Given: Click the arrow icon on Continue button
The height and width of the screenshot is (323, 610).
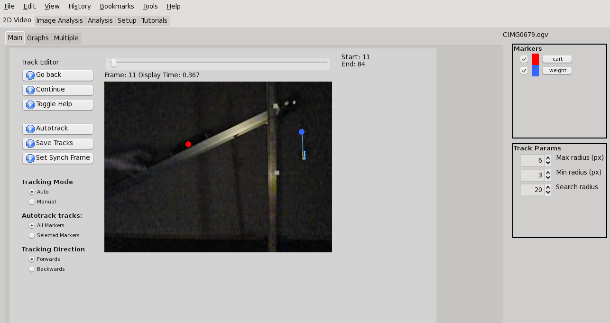Looking at the screenshot, I should (x=30, y=90).
